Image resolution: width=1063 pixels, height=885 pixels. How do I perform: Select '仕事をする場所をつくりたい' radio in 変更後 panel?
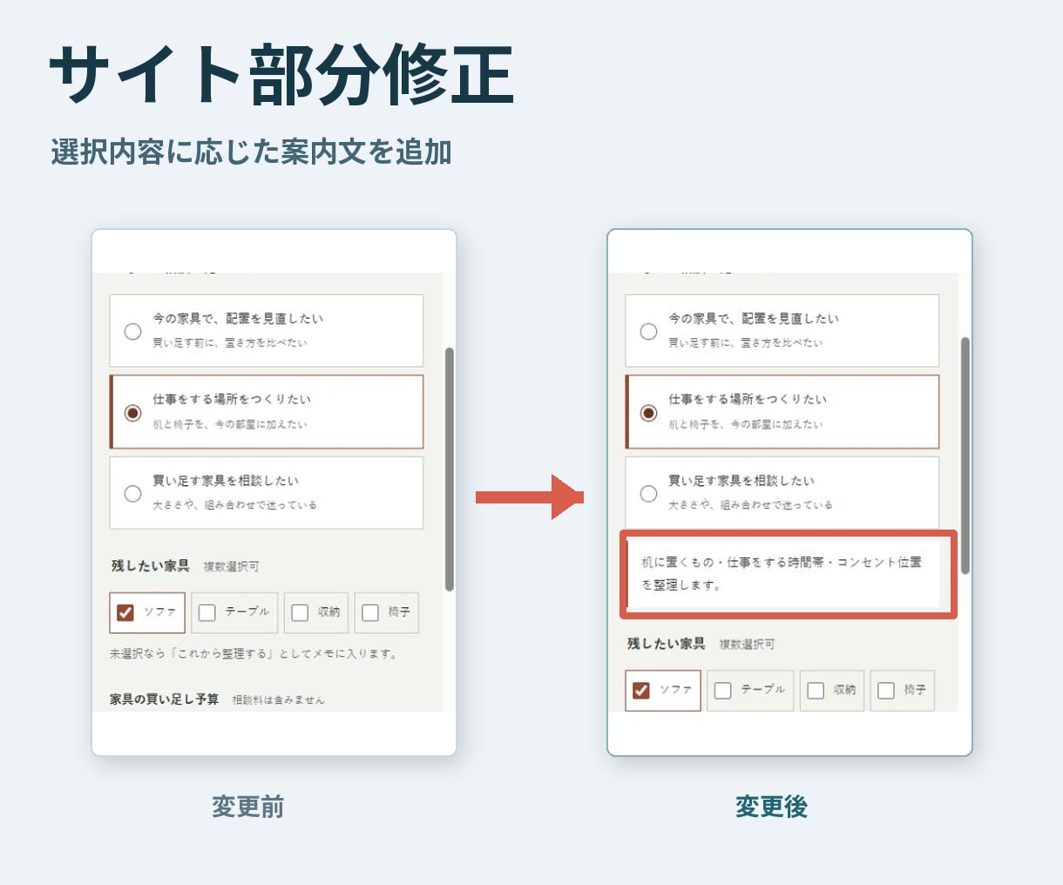[648, 412]
